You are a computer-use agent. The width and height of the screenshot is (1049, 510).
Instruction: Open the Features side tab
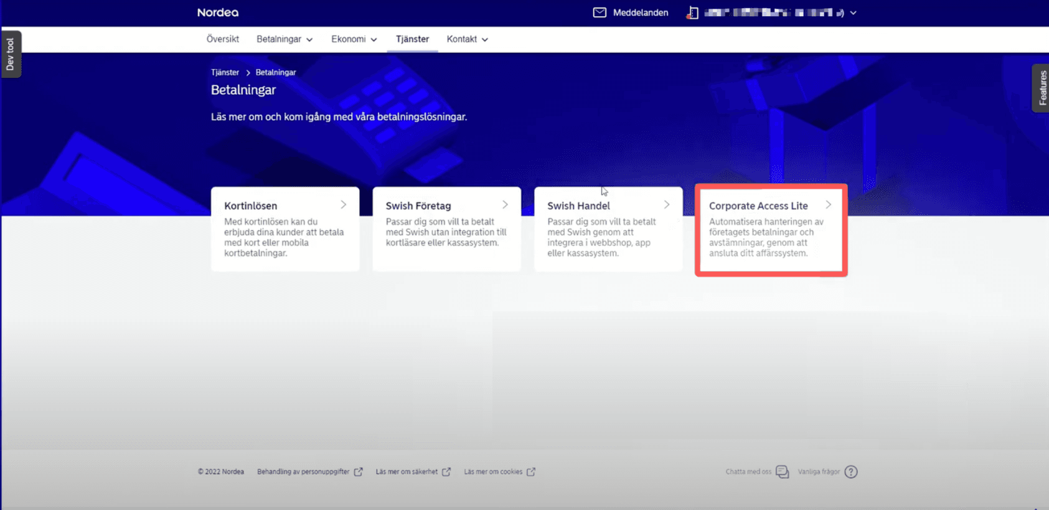point(1042,88)
